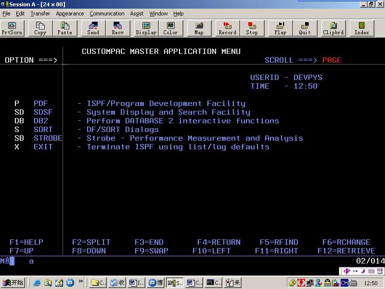This screenshot has height=289, width=385.
Task: Click the STROBE option text
Action: 48,138
